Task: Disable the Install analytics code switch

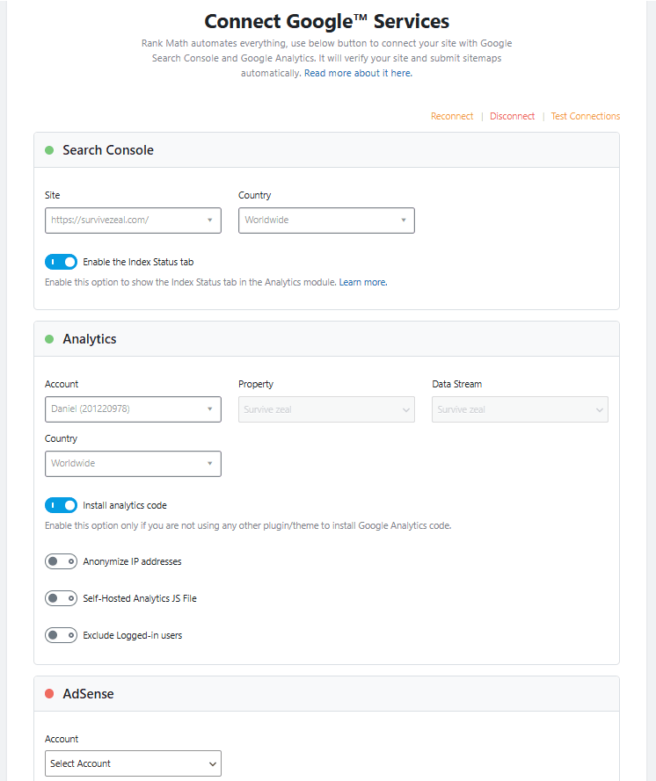Action: coord(61,505)
